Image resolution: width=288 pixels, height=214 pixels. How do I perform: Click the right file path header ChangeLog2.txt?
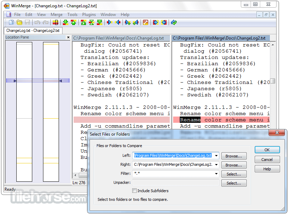click(x=221, y=38)
